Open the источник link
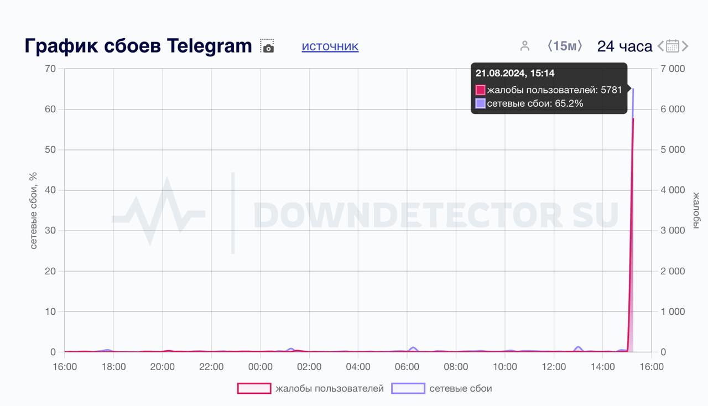 pyautogui.click(x=330, y=46)
